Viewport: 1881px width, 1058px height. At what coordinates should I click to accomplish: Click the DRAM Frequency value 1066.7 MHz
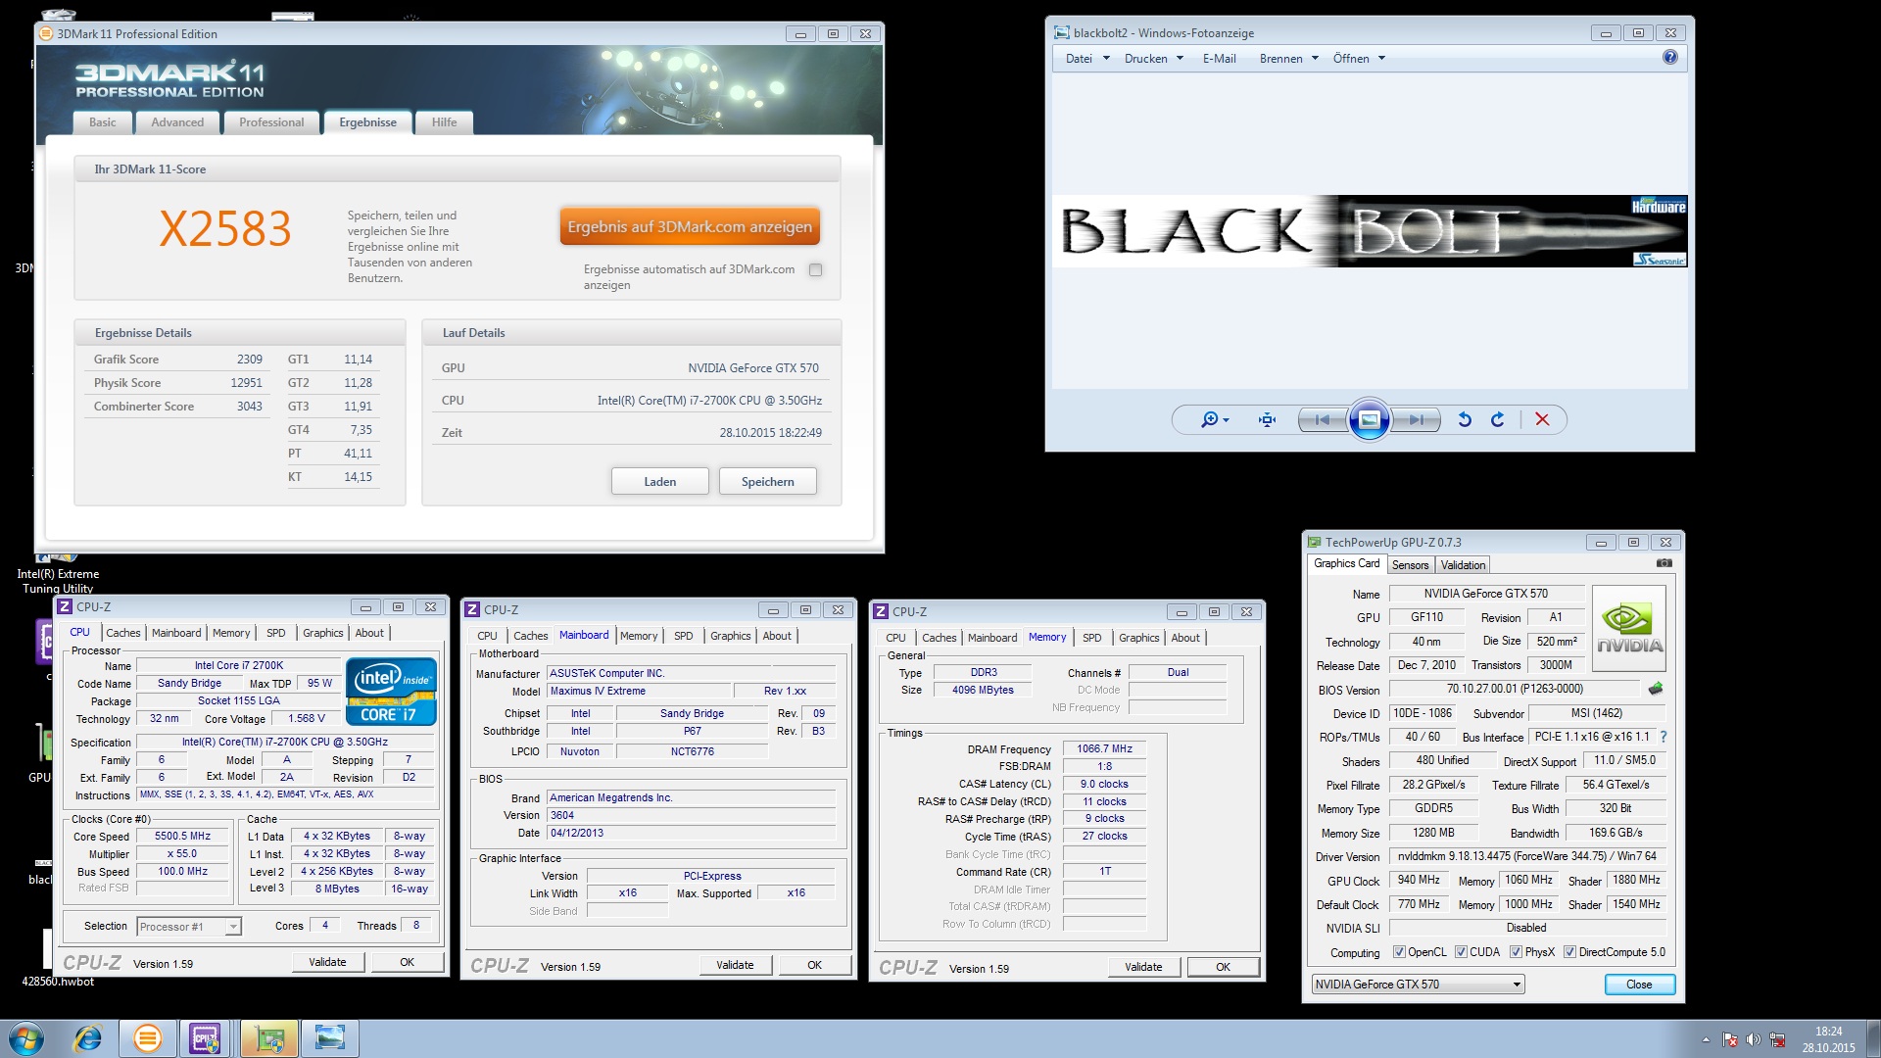1104,748
